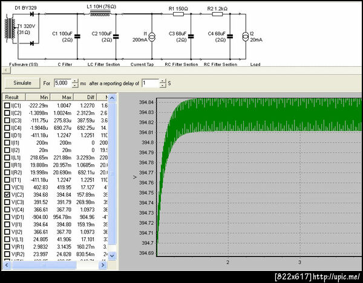The width and height of the screenshot is (363, 283).
Task: Decrease simulation duration with down stepper arrow
Action: [x=75, y=85]
